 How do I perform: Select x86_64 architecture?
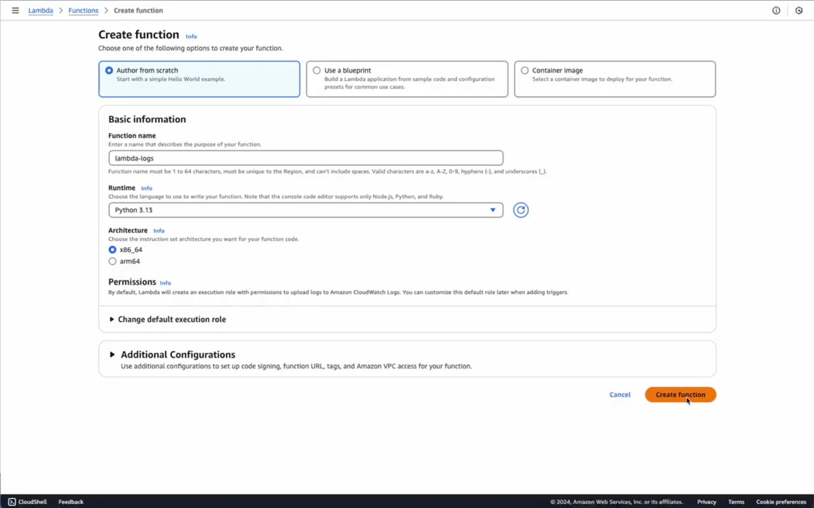click(x=112, y=249)
